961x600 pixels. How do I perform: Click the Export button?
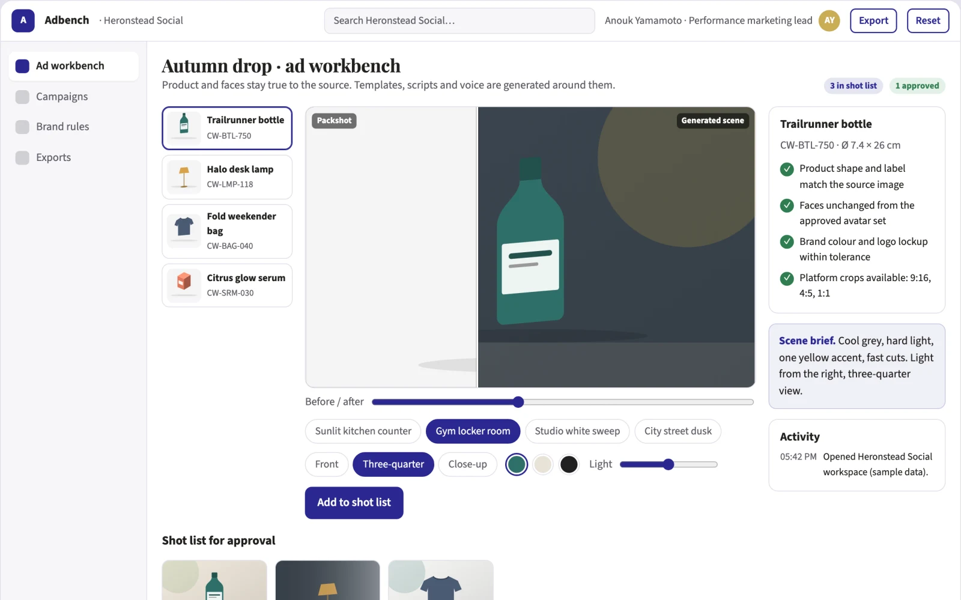pos(873,20)
